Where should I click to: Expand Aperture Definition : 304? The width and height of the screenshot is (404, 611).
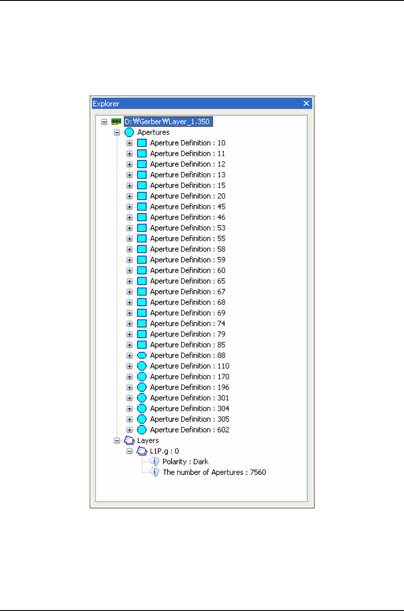129,408
